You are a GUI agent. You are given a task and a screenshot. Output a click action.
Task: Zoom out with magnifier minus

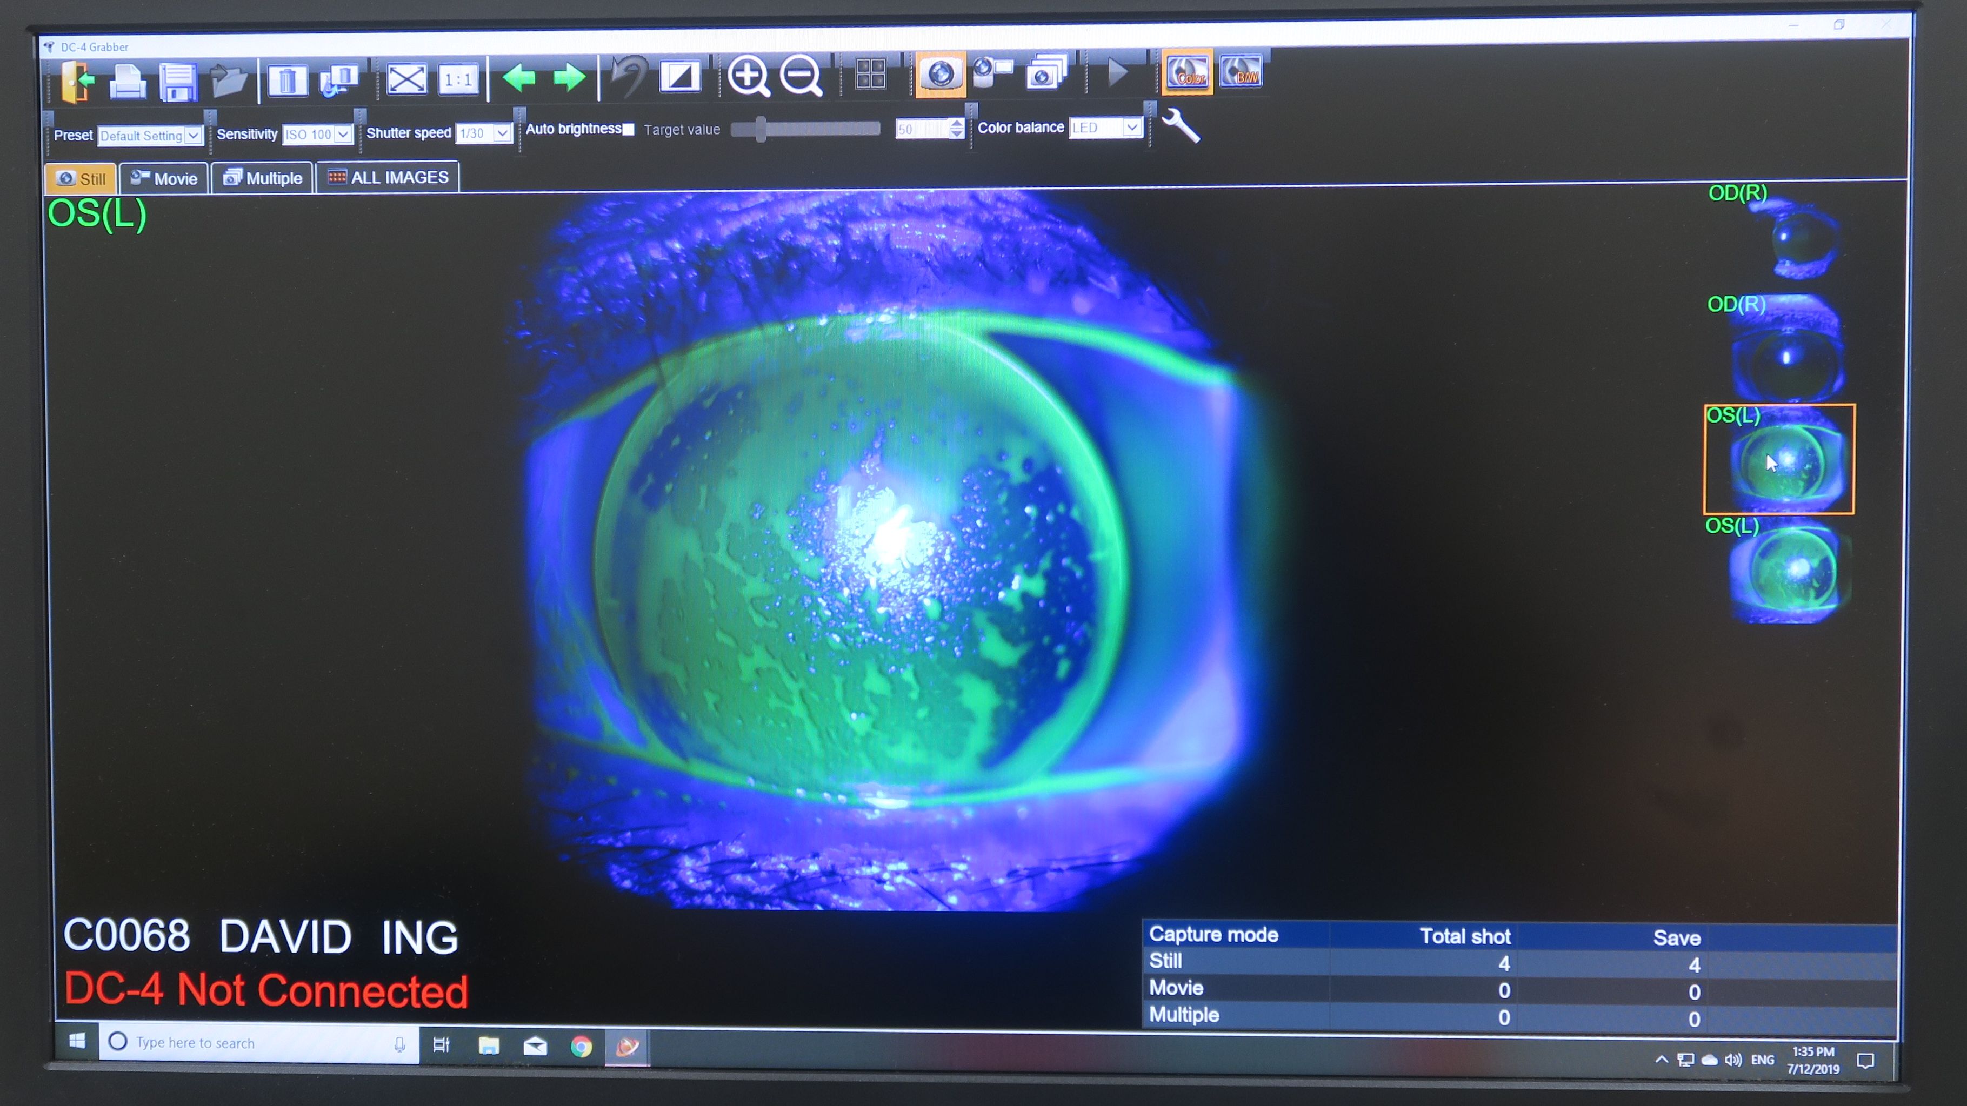(801, 76)
